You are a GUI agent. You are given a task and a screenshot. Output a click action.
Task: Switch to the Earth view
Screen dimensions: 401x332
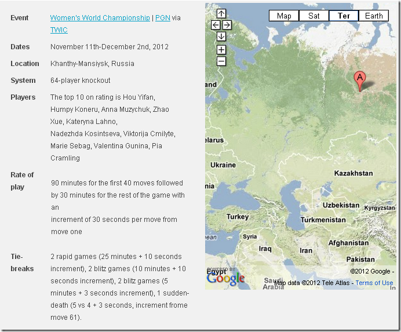(374, 16)
